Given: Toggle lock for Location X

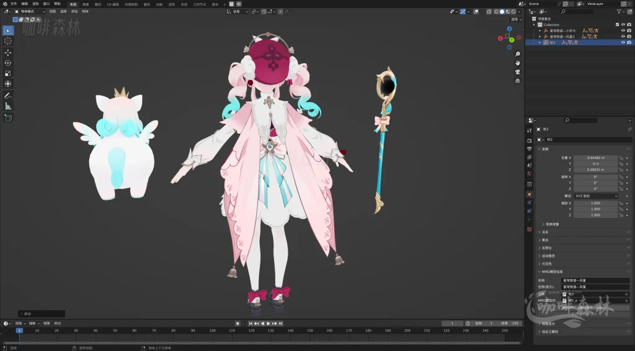Looking at the screenshot, I should pyautogui.click(x=621, y=158).
